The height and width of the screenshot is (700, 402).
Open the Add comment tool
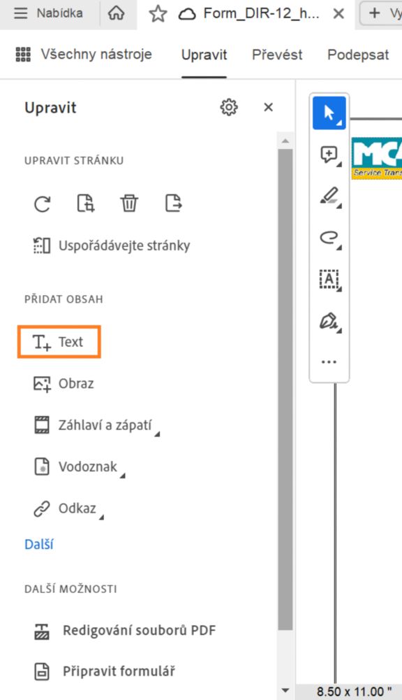328,154
